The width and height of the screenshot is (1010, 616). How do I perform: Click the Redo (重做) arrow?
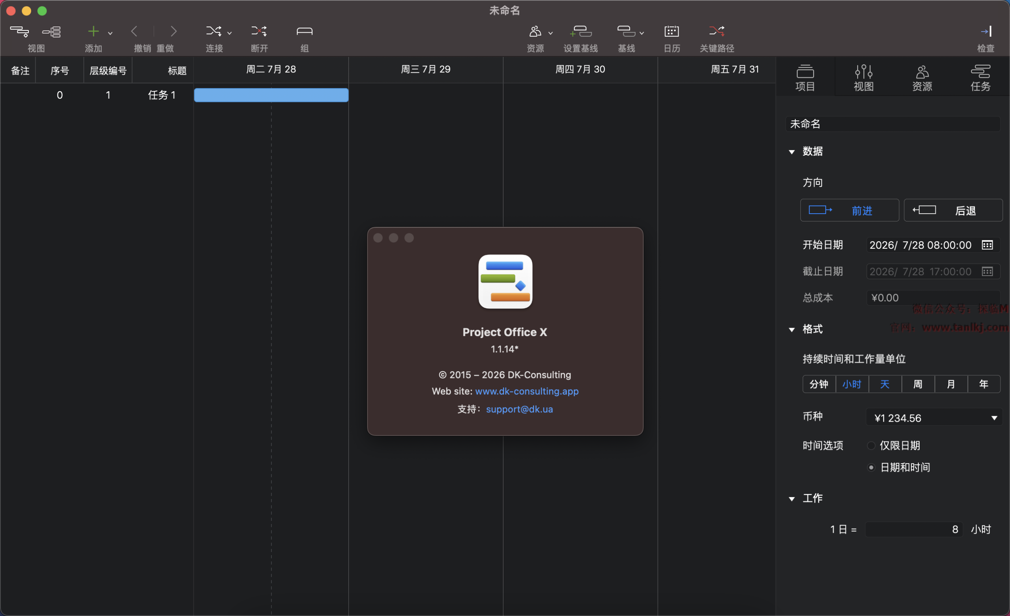point(173,31)
